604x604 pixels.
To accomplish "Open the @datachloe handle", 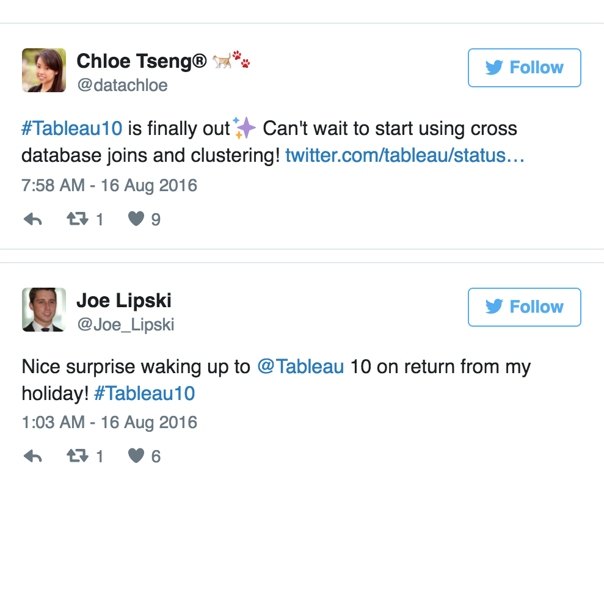I will point(122,86).
